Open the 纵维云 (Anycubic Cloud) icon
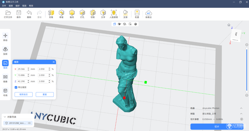This screenshot has height=131, width=249. (x=148, y=14)
